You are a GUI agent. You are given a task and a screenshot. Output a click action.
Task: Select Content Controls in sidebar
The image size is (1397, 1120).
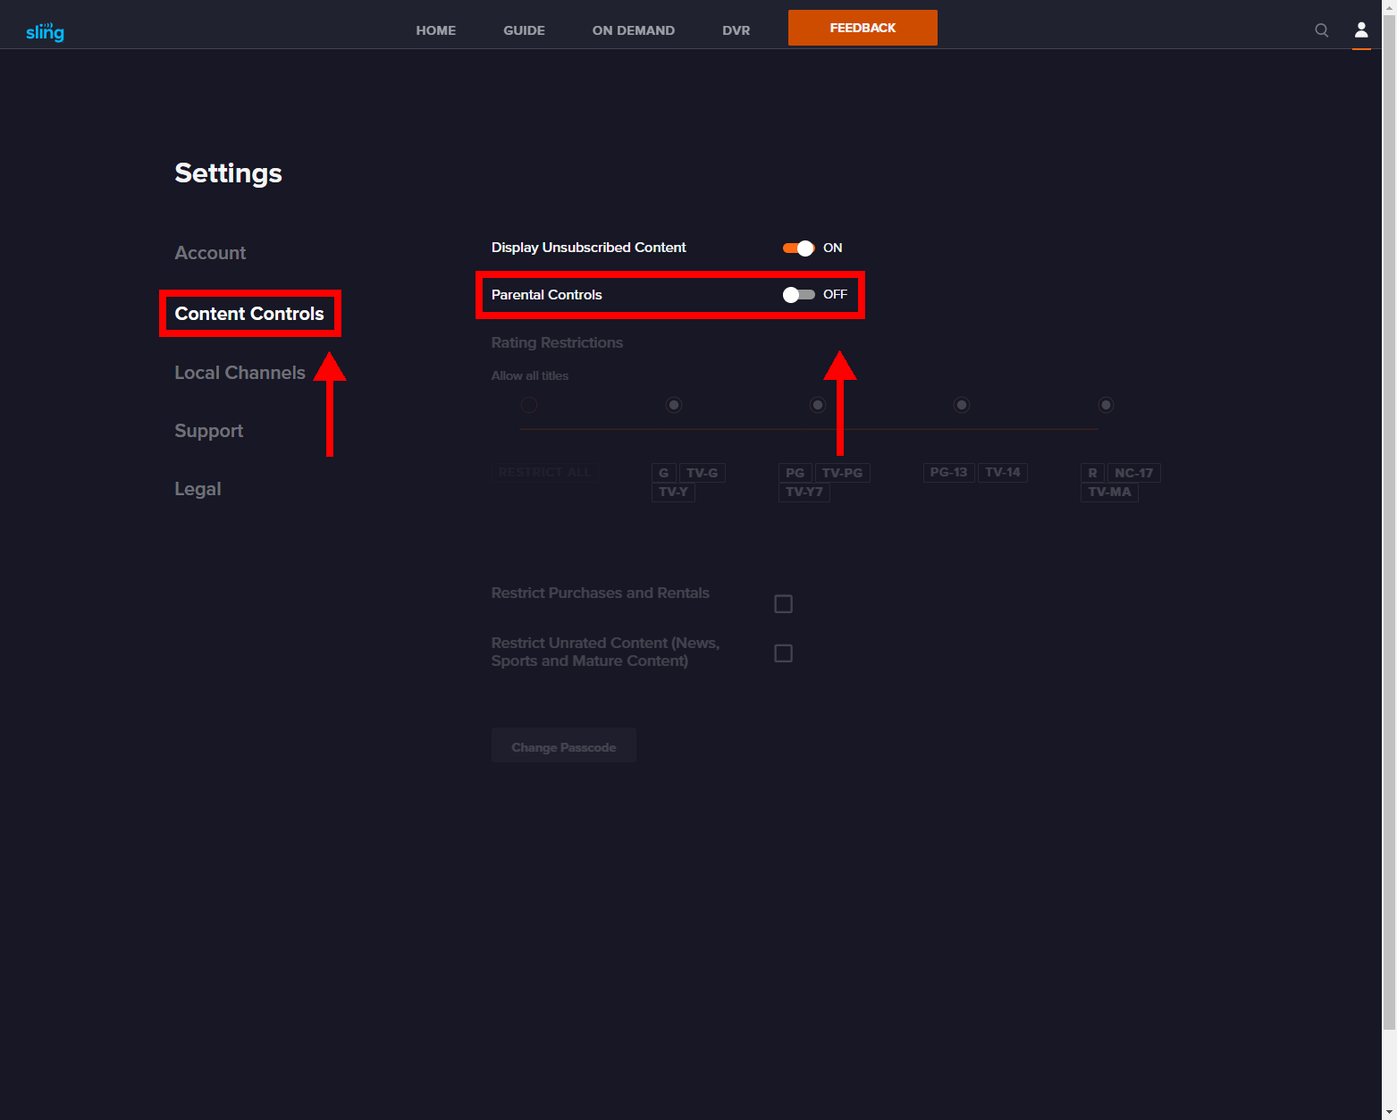[249, 314]
